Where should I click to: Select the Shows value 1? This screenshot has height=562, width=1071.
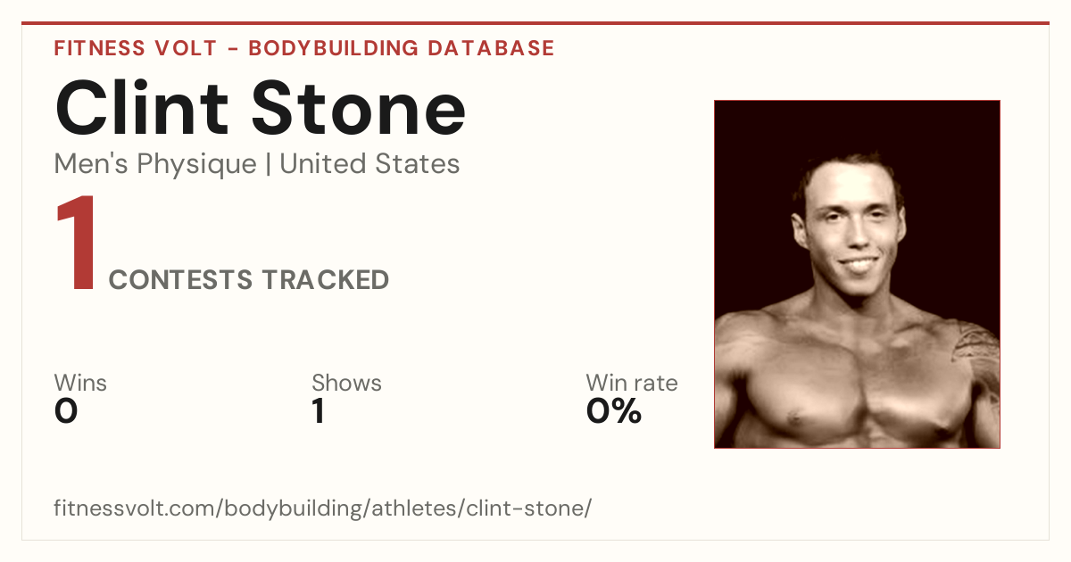pos(319,411)
